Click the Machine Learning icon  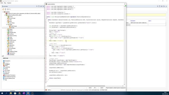point(8,36)
